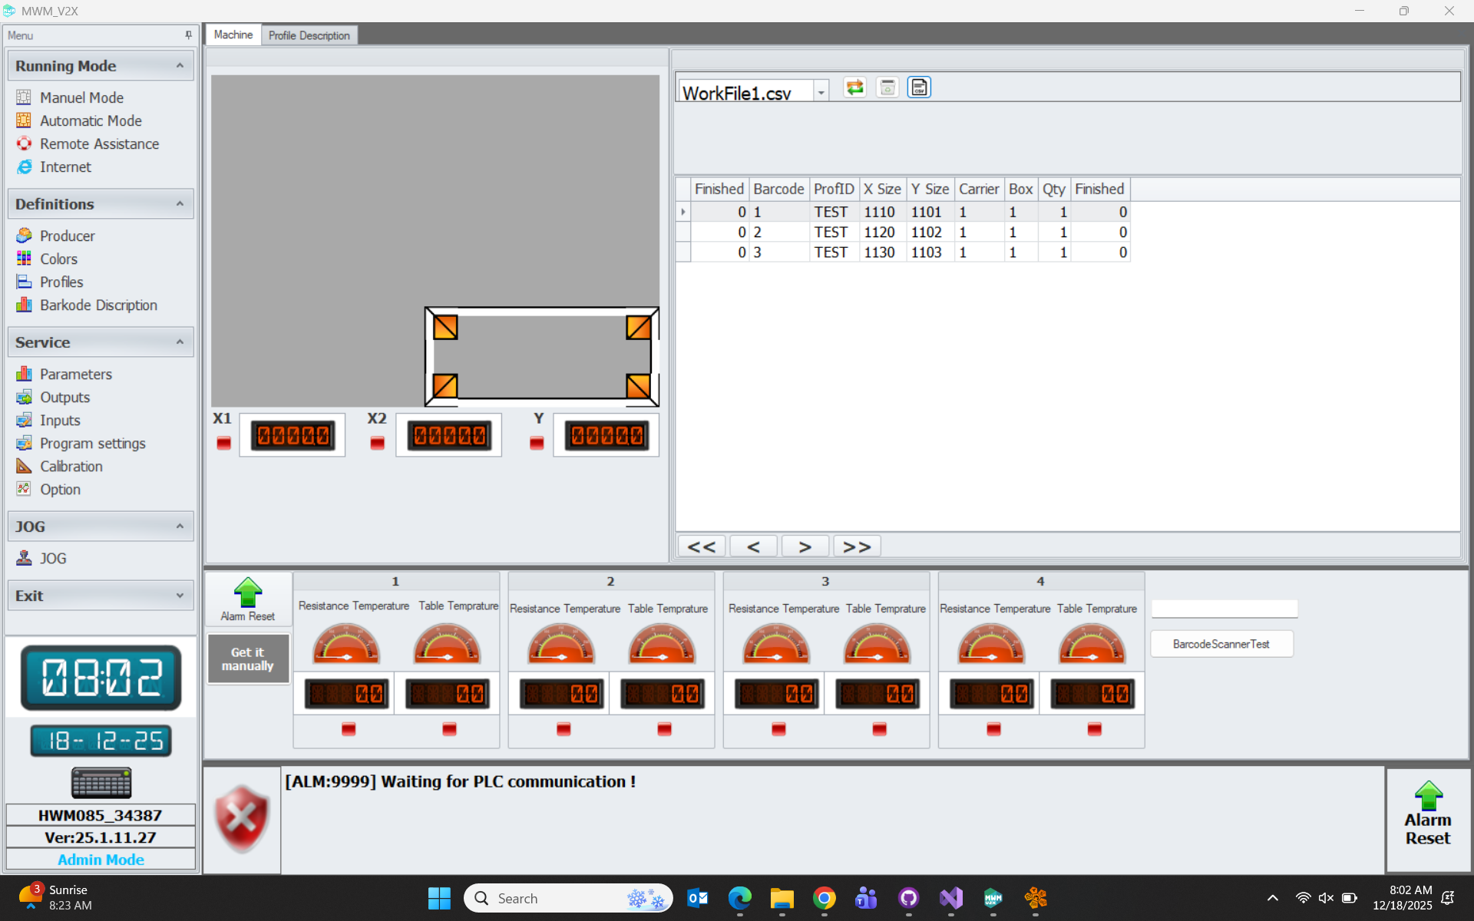Click the barcode scanner text input field

coord(1224,609)
